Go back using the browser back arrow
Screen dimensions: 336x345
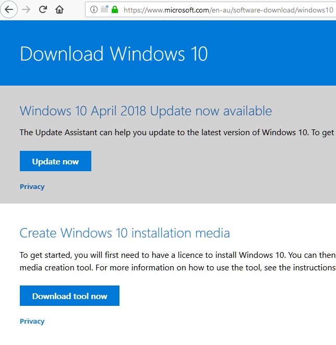(x=9, y=9)
